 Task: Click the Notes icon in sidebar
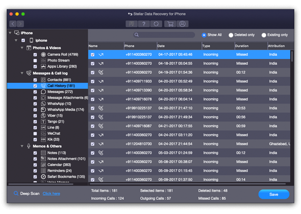pyautogui.click(x=43, y=153)
